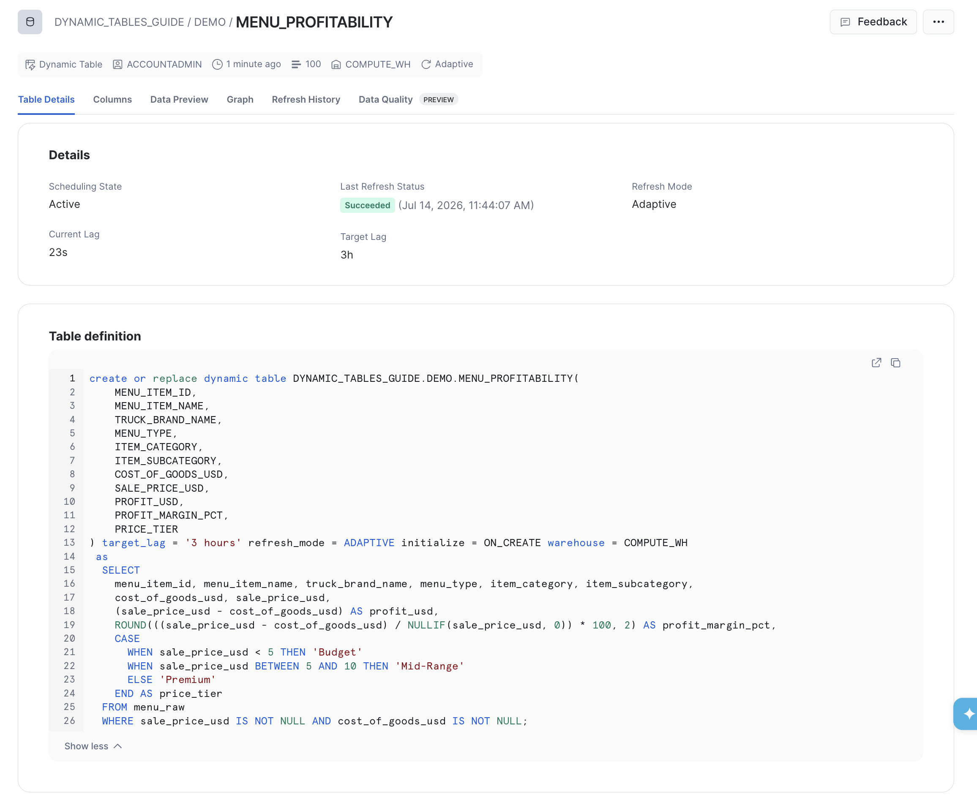Open the more options ellipsis menu

pos(938,22)
